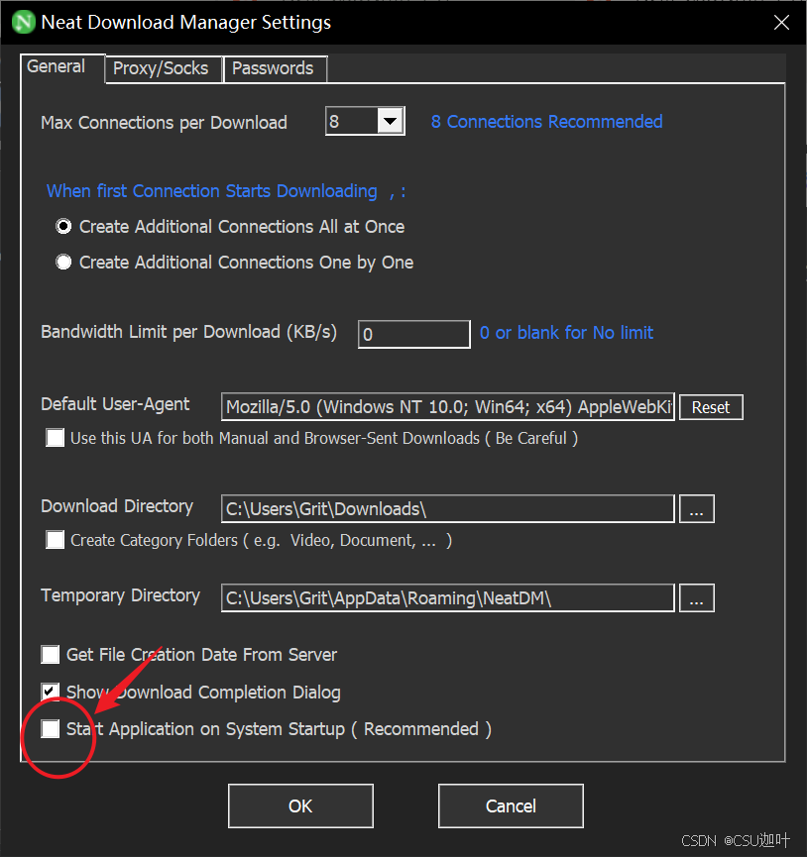Screen dimensions: 807x857
Task: Click the Max Connections per Download label
Action: coord(164,123)
